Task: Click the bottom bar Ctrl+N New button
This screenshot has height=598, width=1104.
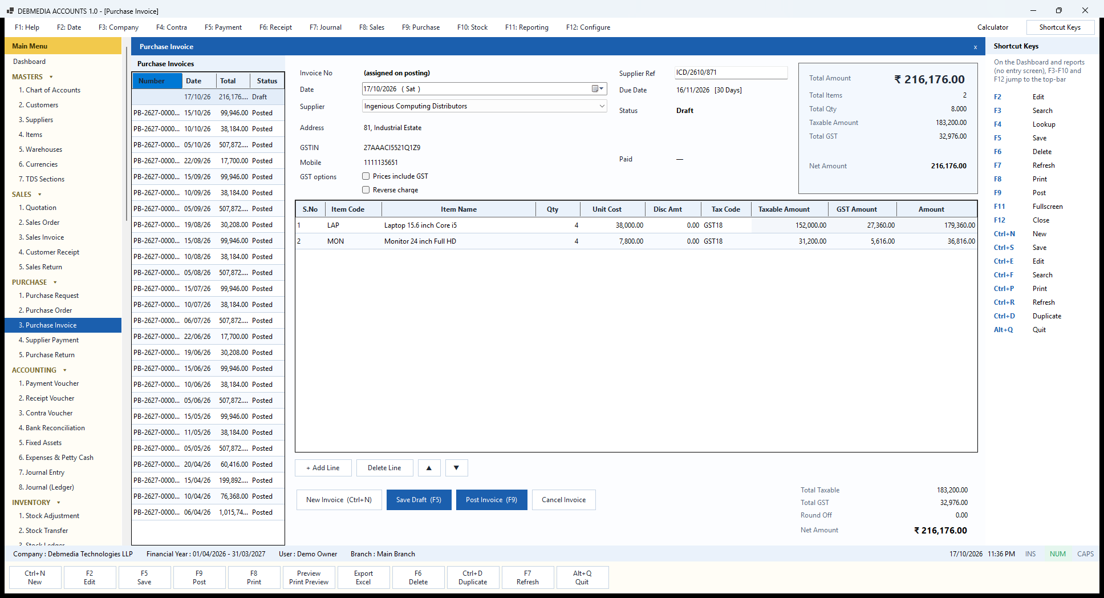Action: point(35,577)
